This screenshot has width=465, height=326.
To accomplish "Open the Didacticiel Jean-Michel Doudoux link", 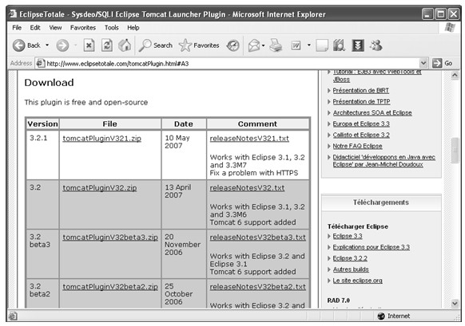I will [384, 161].
